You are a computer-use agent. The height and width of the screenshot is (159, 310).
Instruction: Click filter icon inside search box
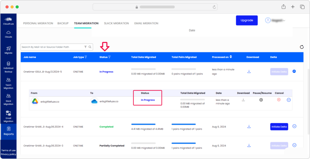point(85,47)
